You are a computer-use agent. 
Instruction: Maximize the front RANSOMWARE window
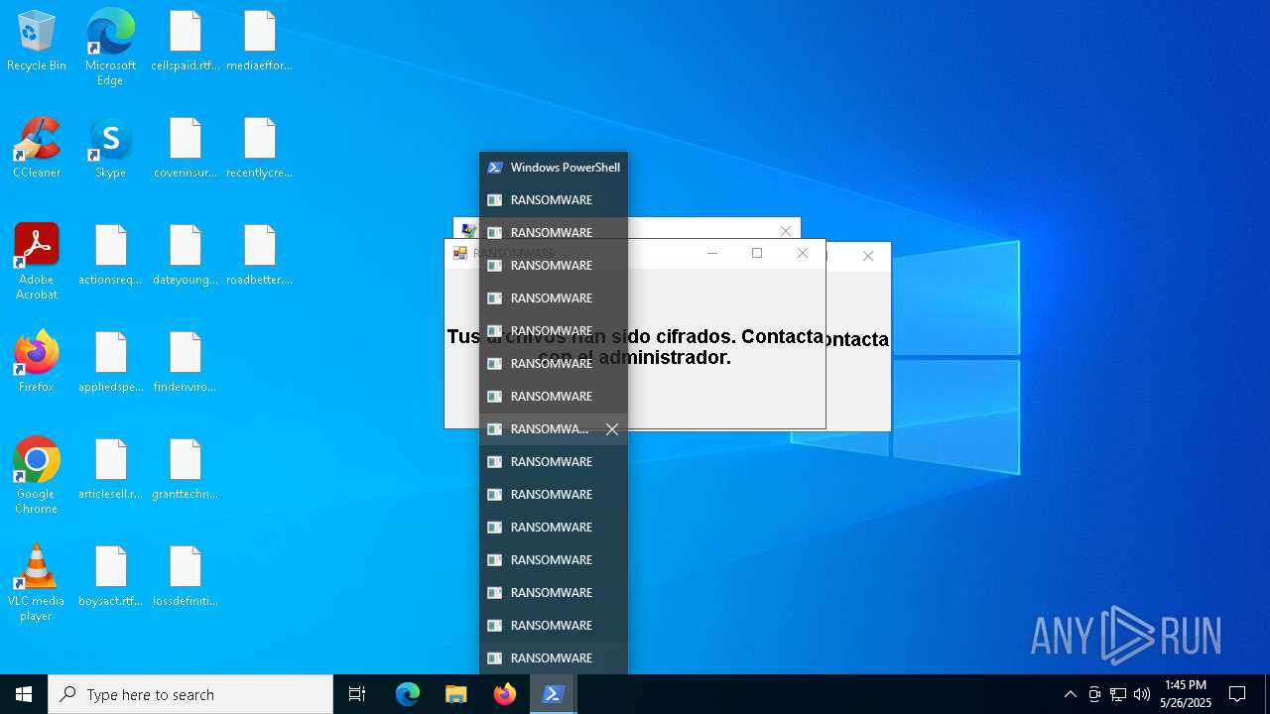(757, 254)
